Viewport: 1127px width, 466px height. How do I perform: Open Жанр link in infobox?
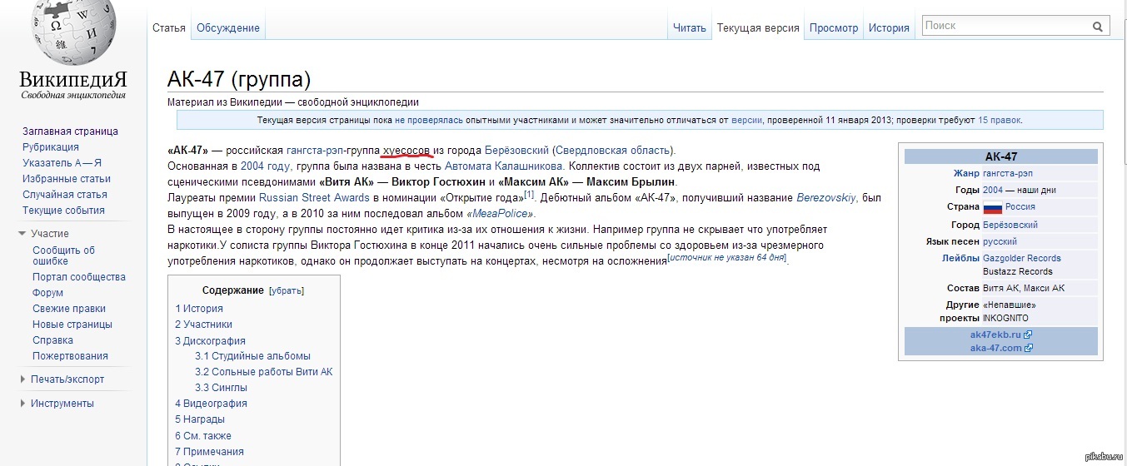tap(966, 174)
